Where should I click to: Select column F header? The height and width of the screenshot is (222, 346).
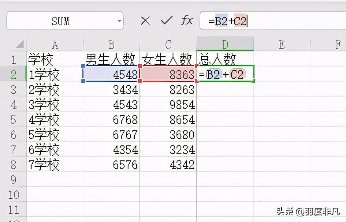point(328,45)
